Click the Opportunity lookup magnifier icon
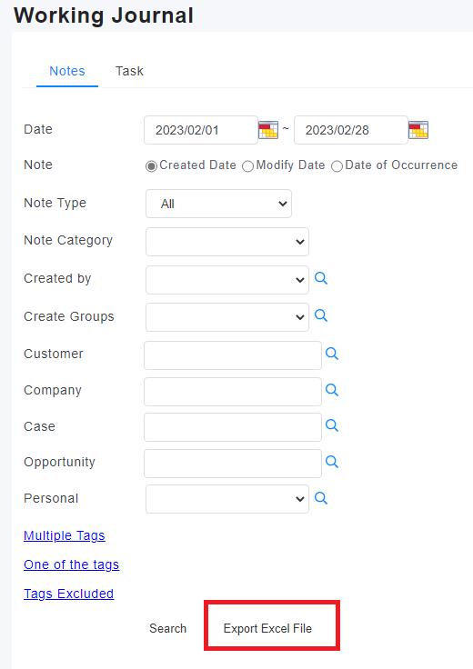Screen dimensions: 473x669 (x=332, y=462)
